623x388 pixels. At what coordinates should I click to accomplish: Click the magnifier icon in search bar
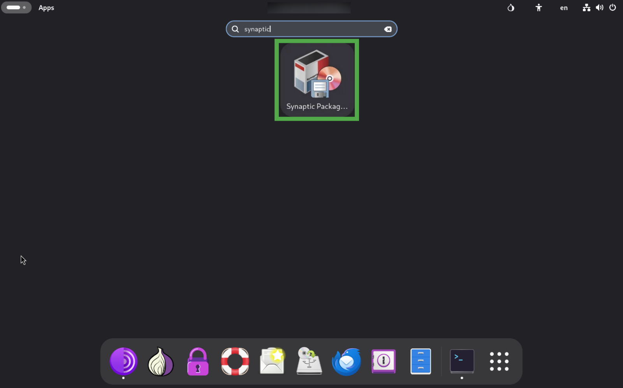[235, 29]
